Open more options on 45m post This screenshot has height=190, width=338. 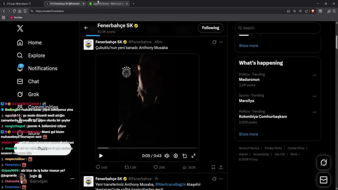pyautogui.click(x=221, y=42)
